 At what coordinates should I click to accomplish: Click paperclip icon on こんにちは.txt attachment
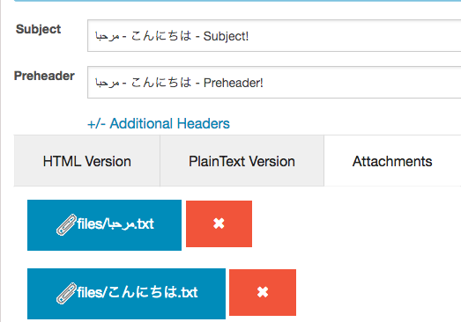pos(66,293)
